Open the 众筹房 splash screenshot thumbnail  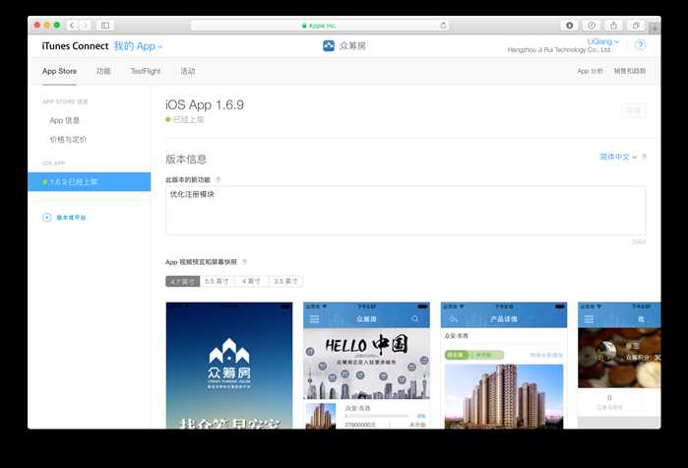[229, 366]
